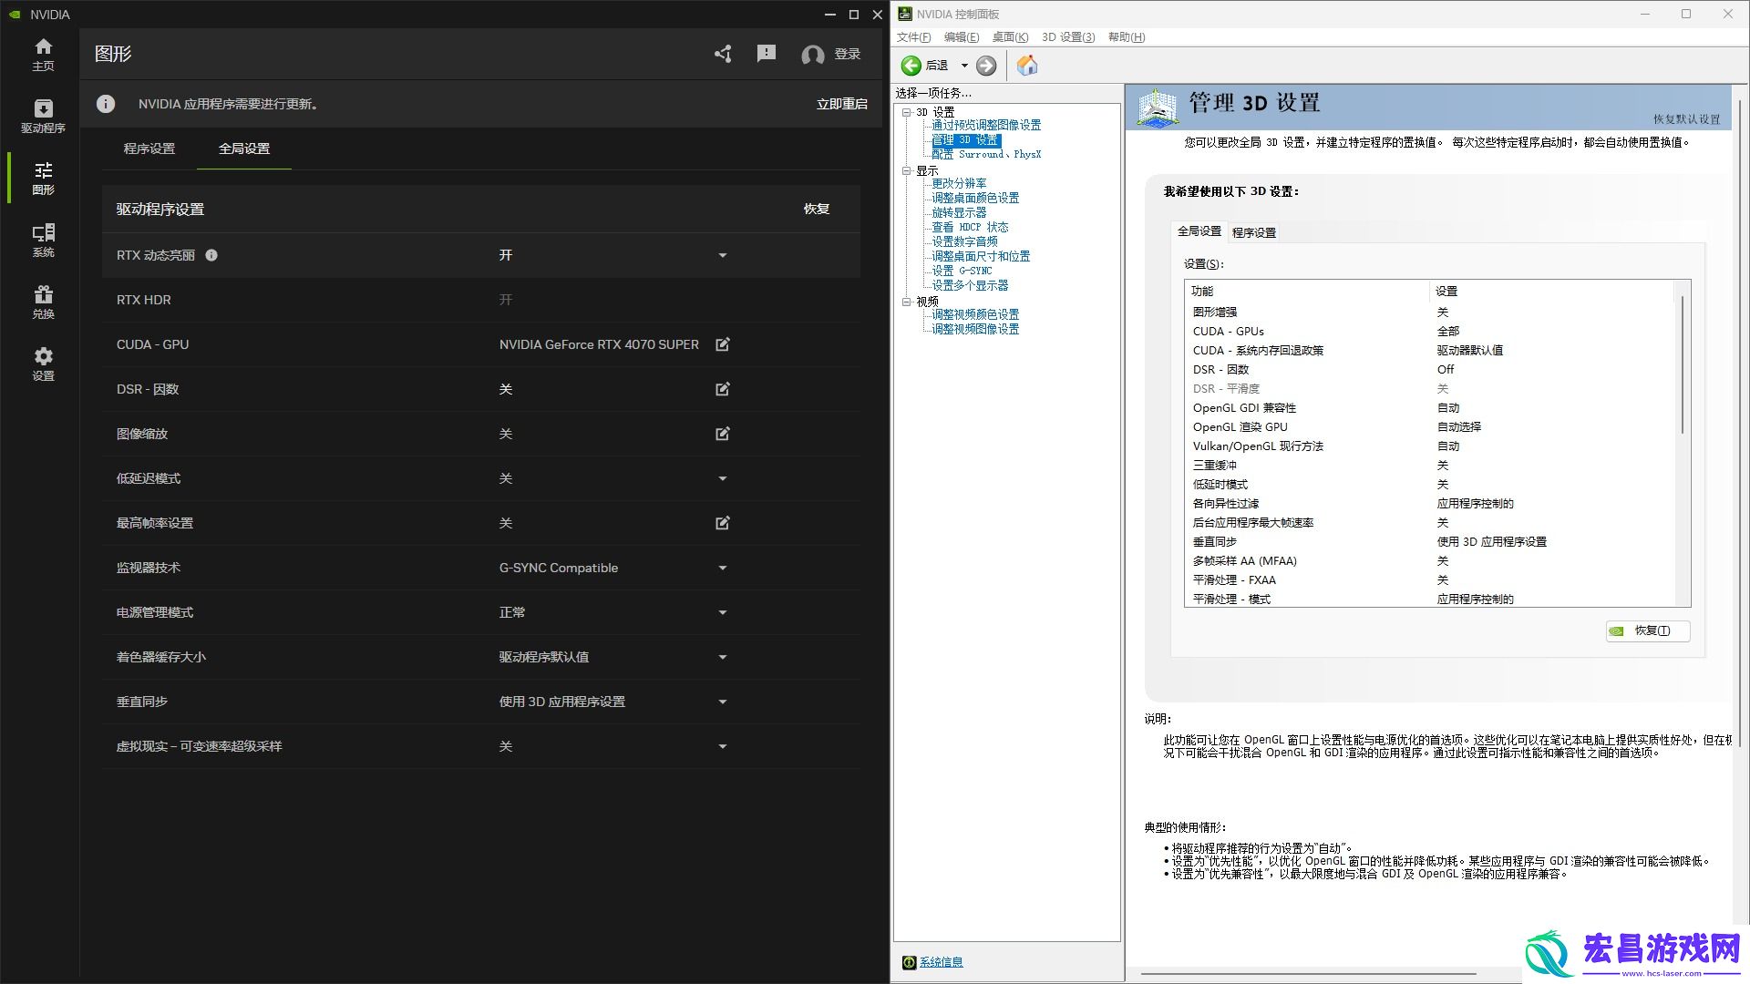Open the RTX 动态亮丽 dropdown
This screenshot has width=1750, height=984.
click(x=723, y=255)
